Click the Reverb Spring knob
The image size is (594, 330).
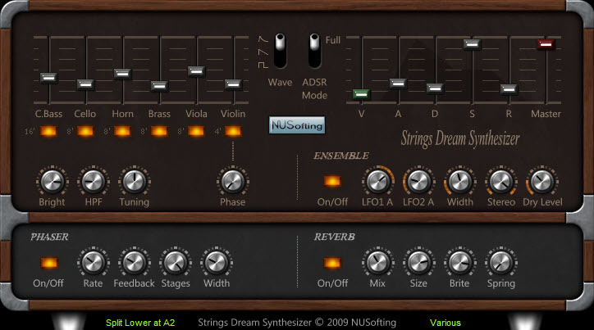tap(500, 262)
